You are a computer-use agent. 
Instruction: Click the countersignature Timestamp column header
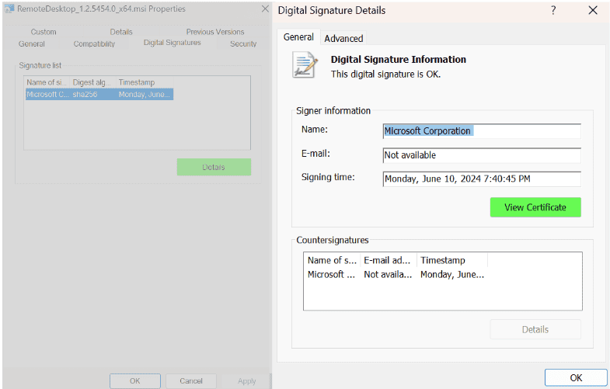pyautogui.click(x=452, y=260)
